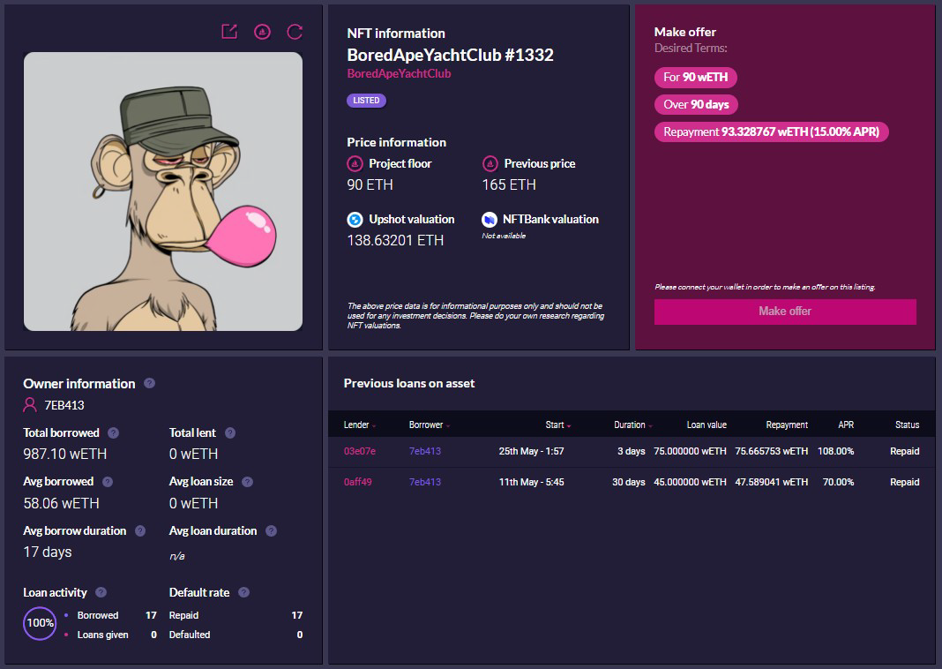Image resolution: width=942 pixels, height=669 pixels.
Task: Click the 165 ETH previous price value
Action: [x=509, y=185]
